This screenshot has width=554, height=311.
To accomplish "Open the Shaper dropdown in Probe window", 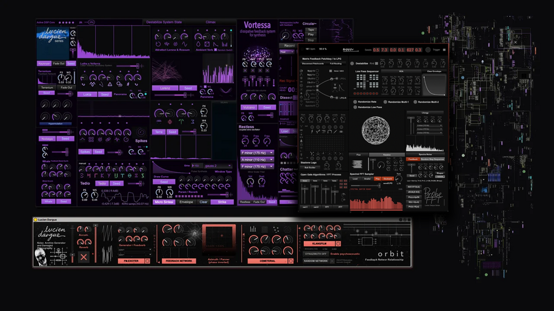I will (440, 177).
